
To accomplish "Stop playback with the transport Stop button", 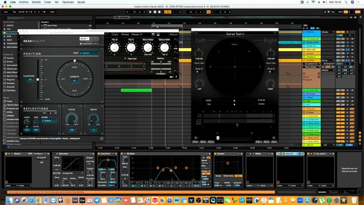I will pos(155,12).
